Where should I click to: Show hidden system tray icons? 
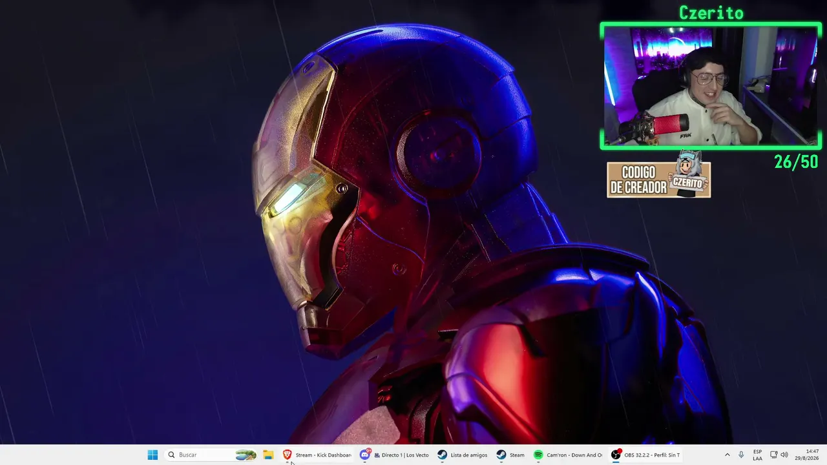[x=727, y=455]
